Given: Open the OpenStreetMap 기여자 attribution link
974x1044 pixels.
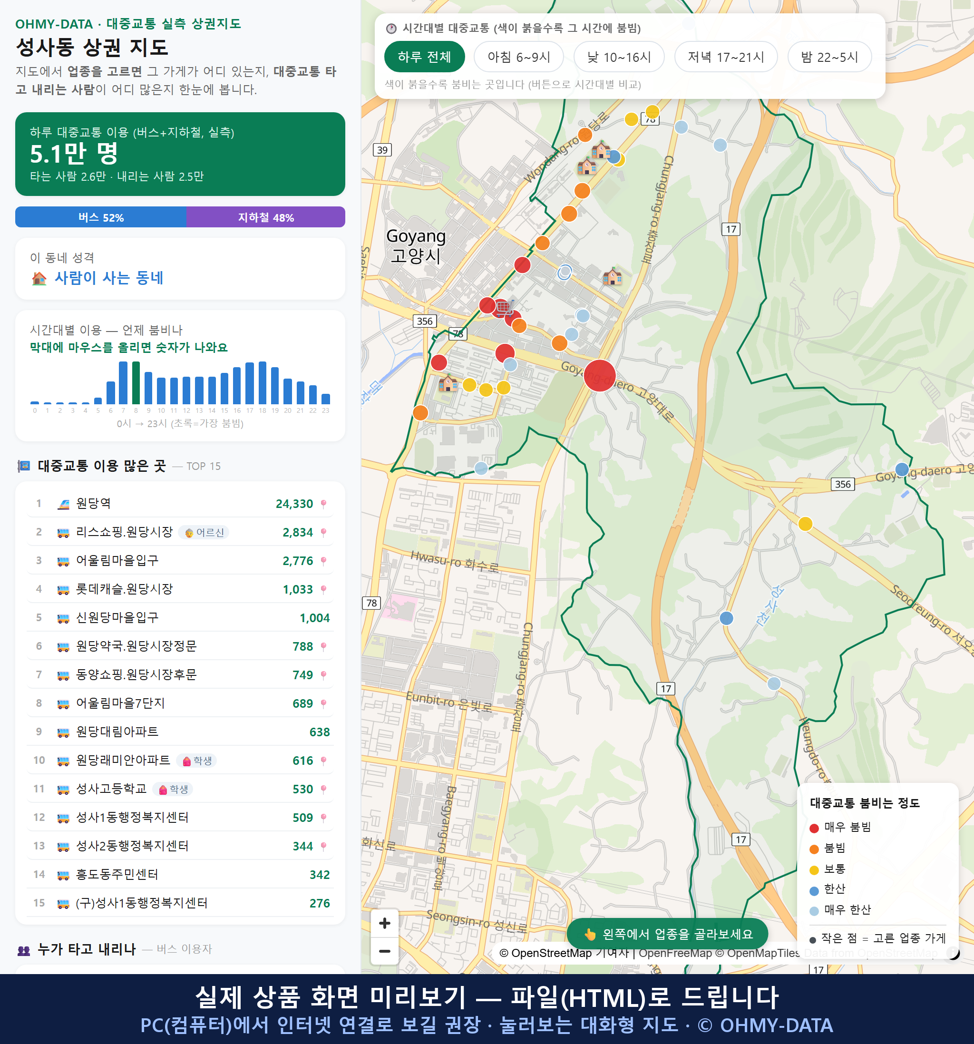Looking at the screenshot, I should tap(564, 953).
